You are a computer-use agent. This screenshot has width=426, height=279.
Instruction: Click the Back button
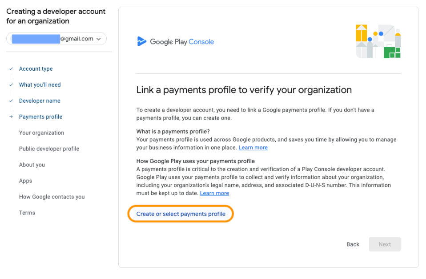pos(353,244)
